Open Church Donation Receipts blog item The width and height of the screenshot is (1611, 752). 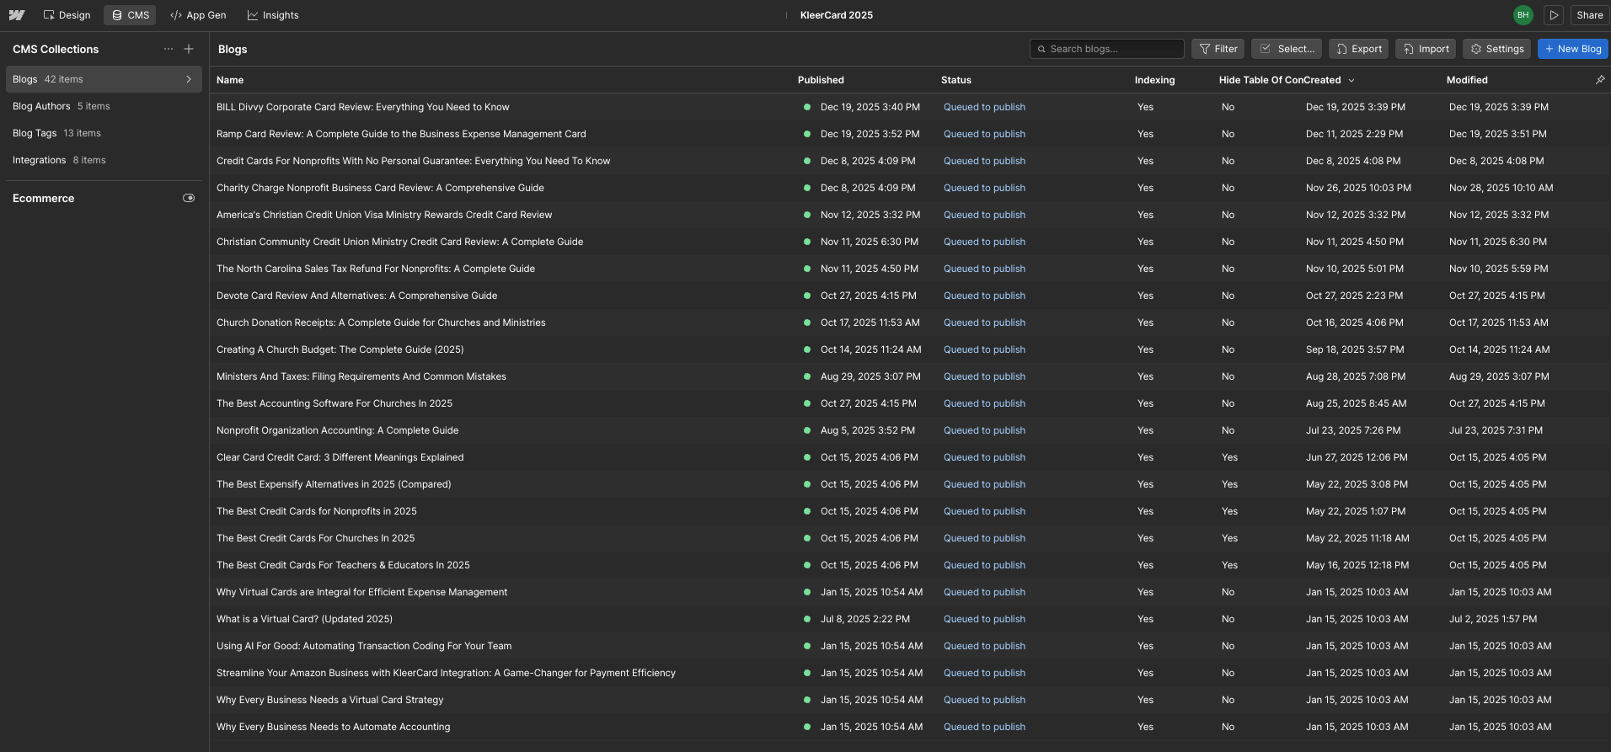tap(381, 323)
